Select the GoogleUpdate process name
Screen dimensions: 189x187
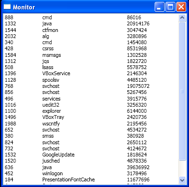point(58,155)
